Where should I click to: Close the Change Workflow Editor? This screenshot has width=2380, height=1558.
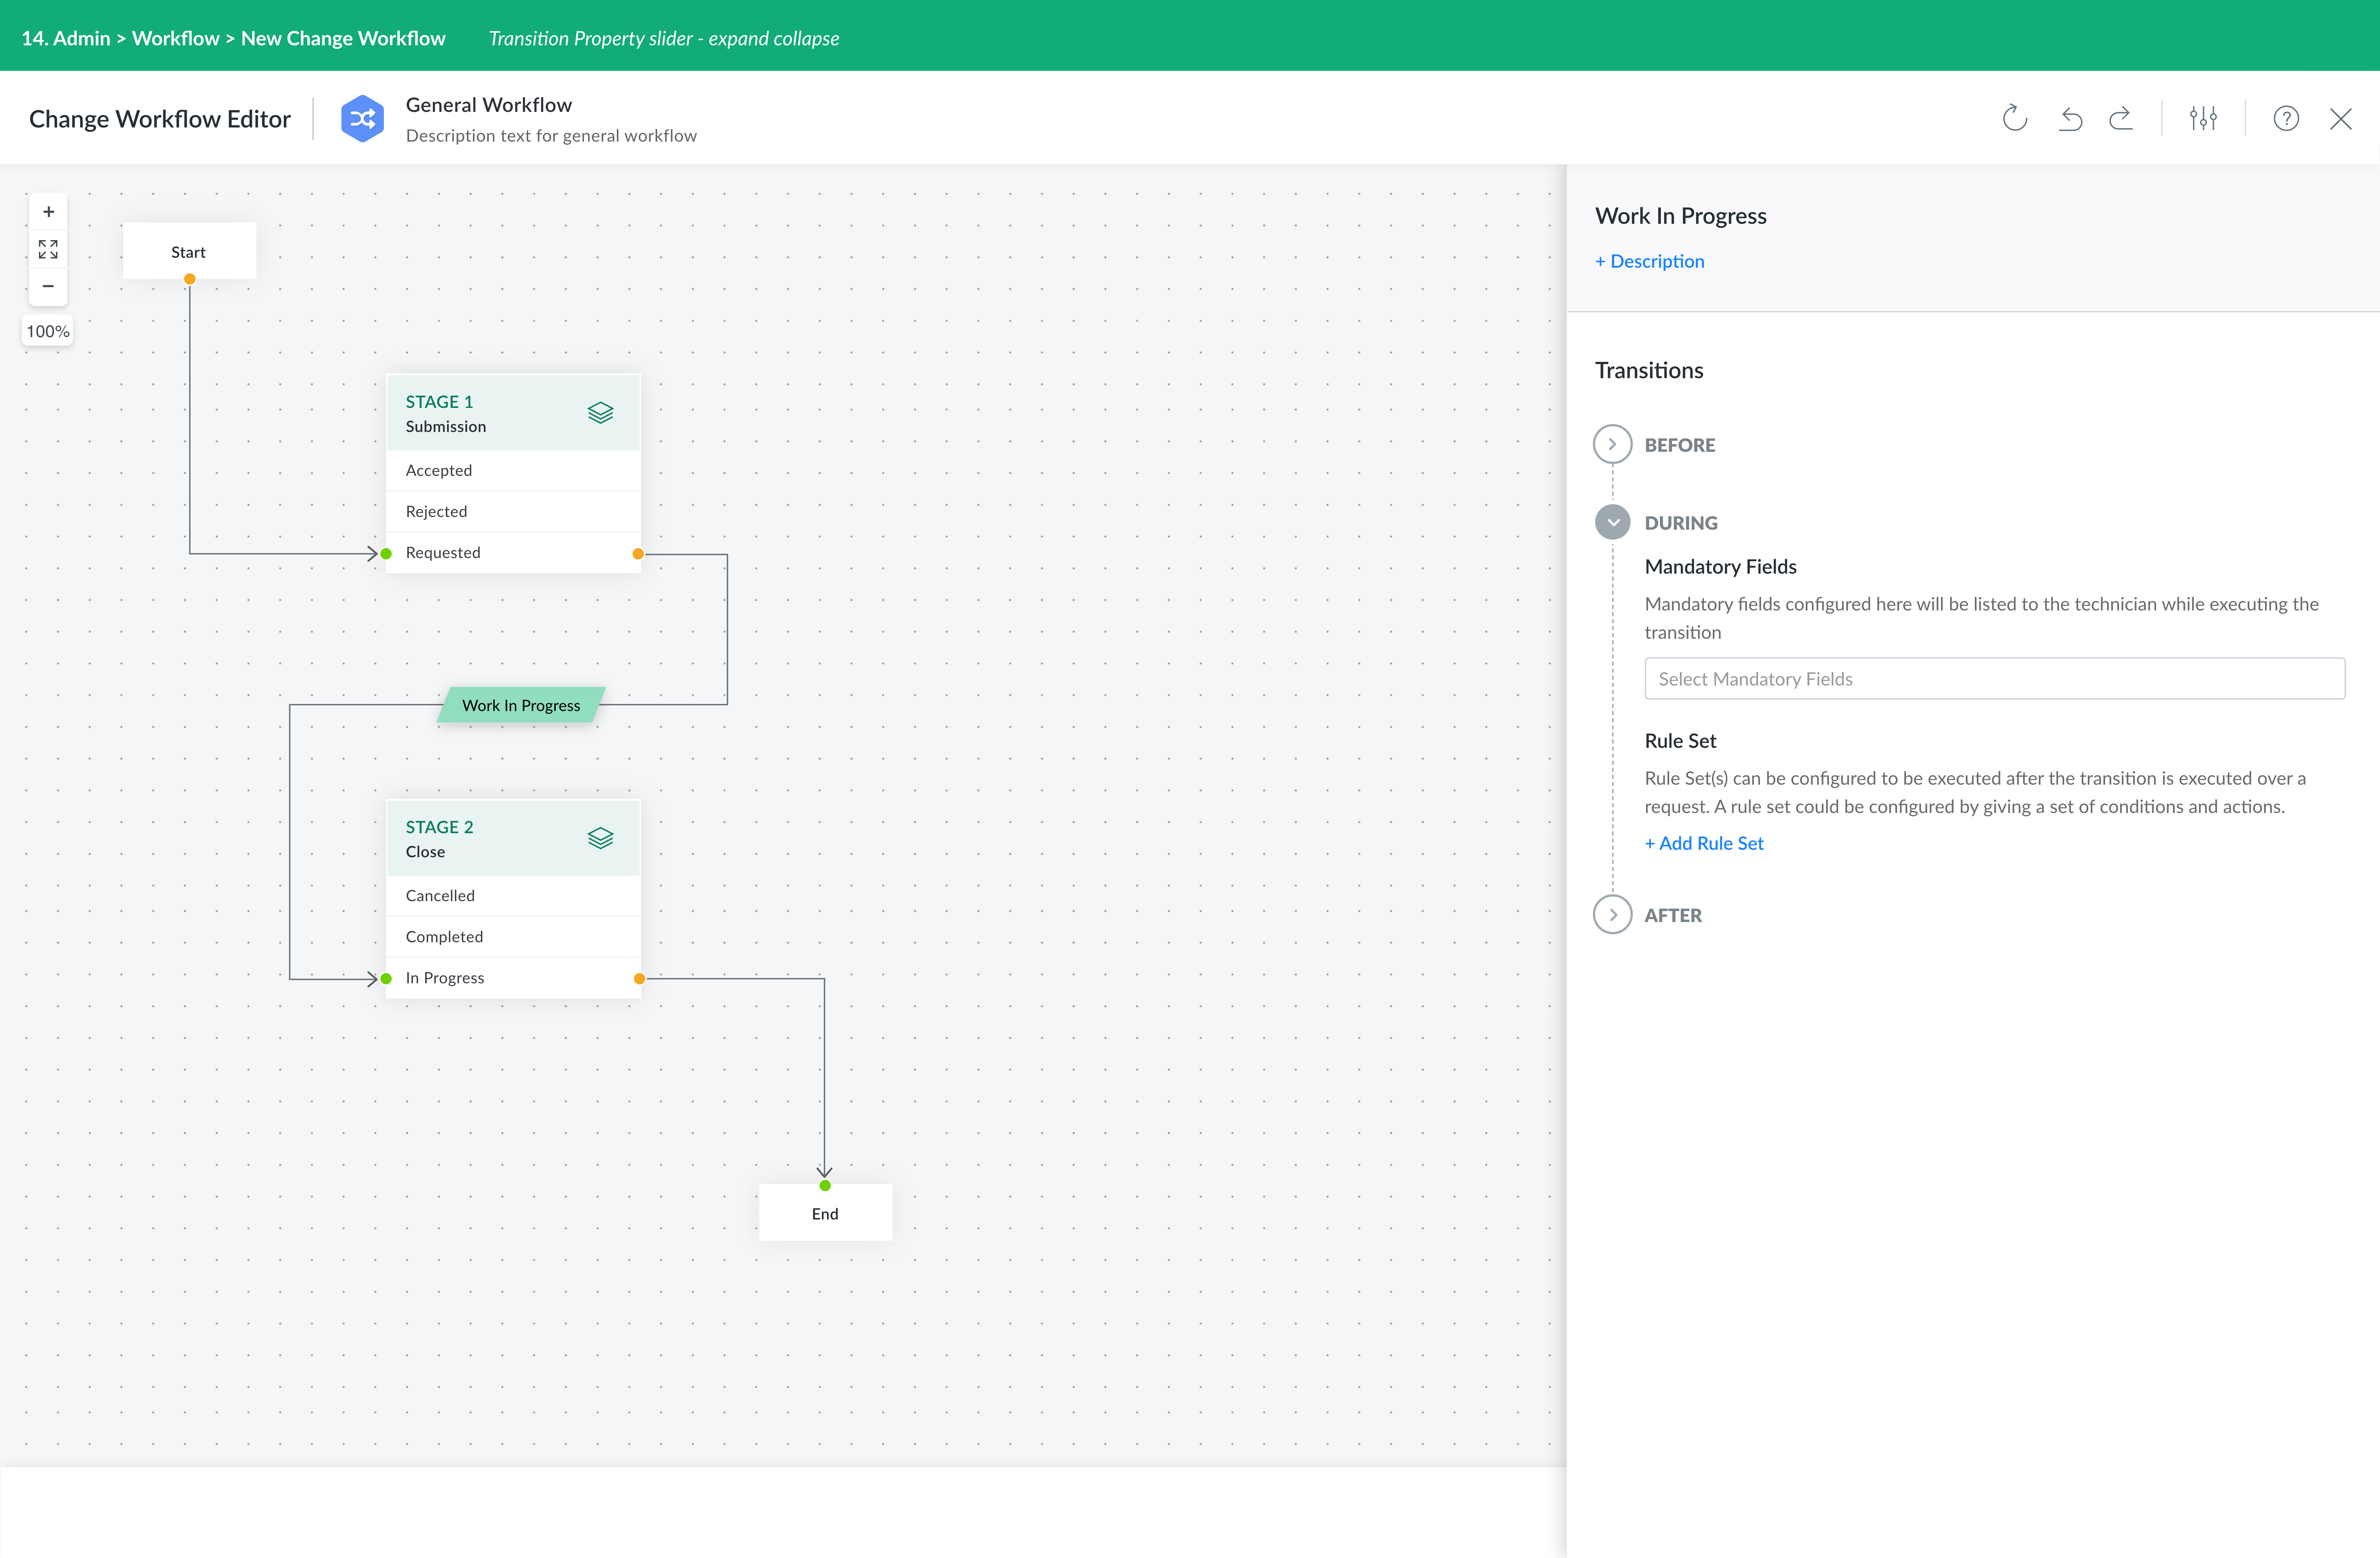[2341, 119]
